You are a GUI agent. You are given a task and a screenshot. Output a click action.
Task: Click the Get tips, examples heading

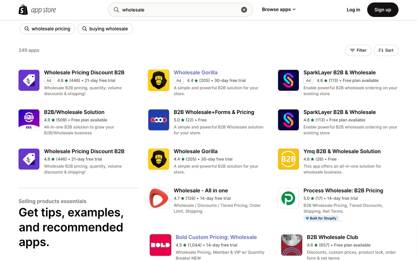pos(71,227)
